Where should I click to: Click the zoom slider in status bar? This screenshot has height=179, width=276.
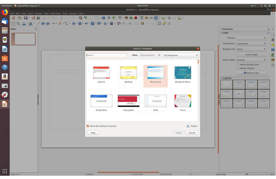(x=259, y=174)
